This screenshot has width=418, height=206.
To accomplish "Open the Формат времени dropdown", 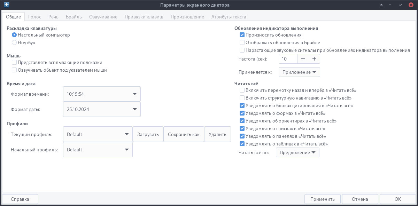I will pos(102,94).
